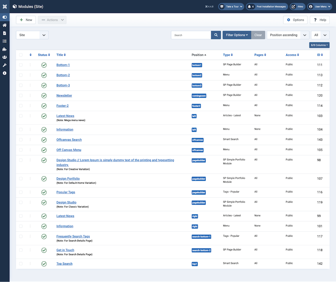This screenshot has width=336, height=282.
Task: Open the Components puzzle sidebar icon
Action: point(5,49)
